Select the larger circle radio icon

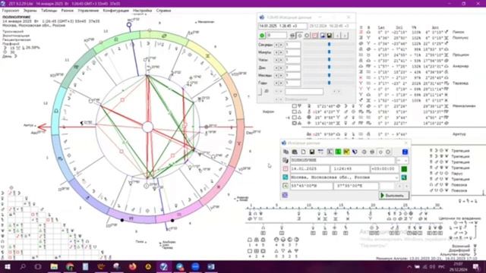388,152
